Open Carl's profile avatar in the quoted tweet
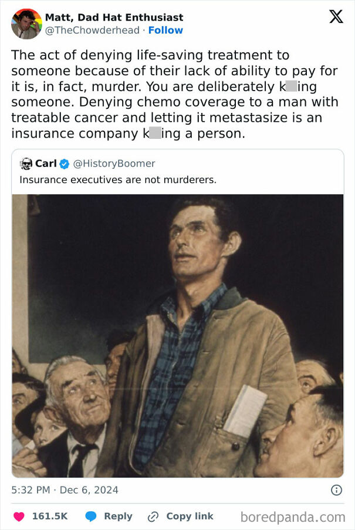The width and height of the screenshot is (355, 530). 26,164
